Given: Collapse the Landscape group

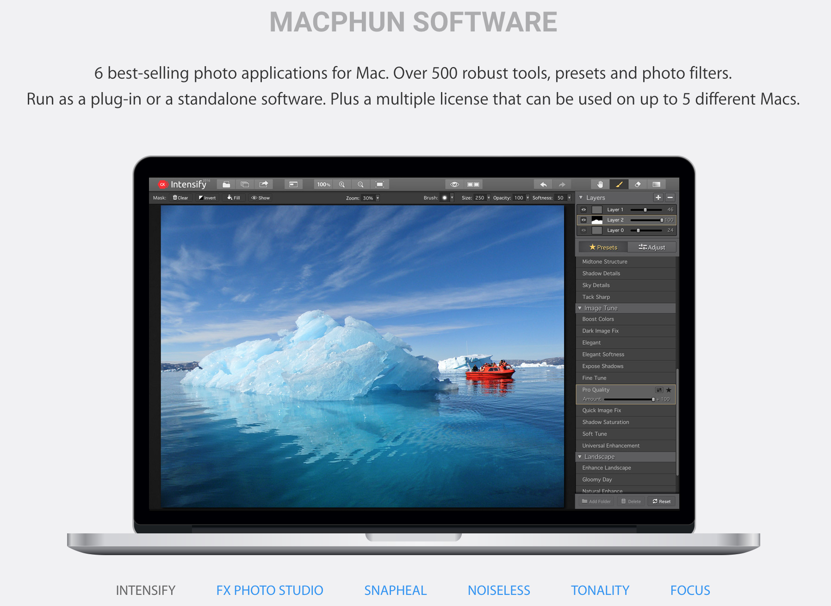Looking at the screenshot, I should (580, 457).
